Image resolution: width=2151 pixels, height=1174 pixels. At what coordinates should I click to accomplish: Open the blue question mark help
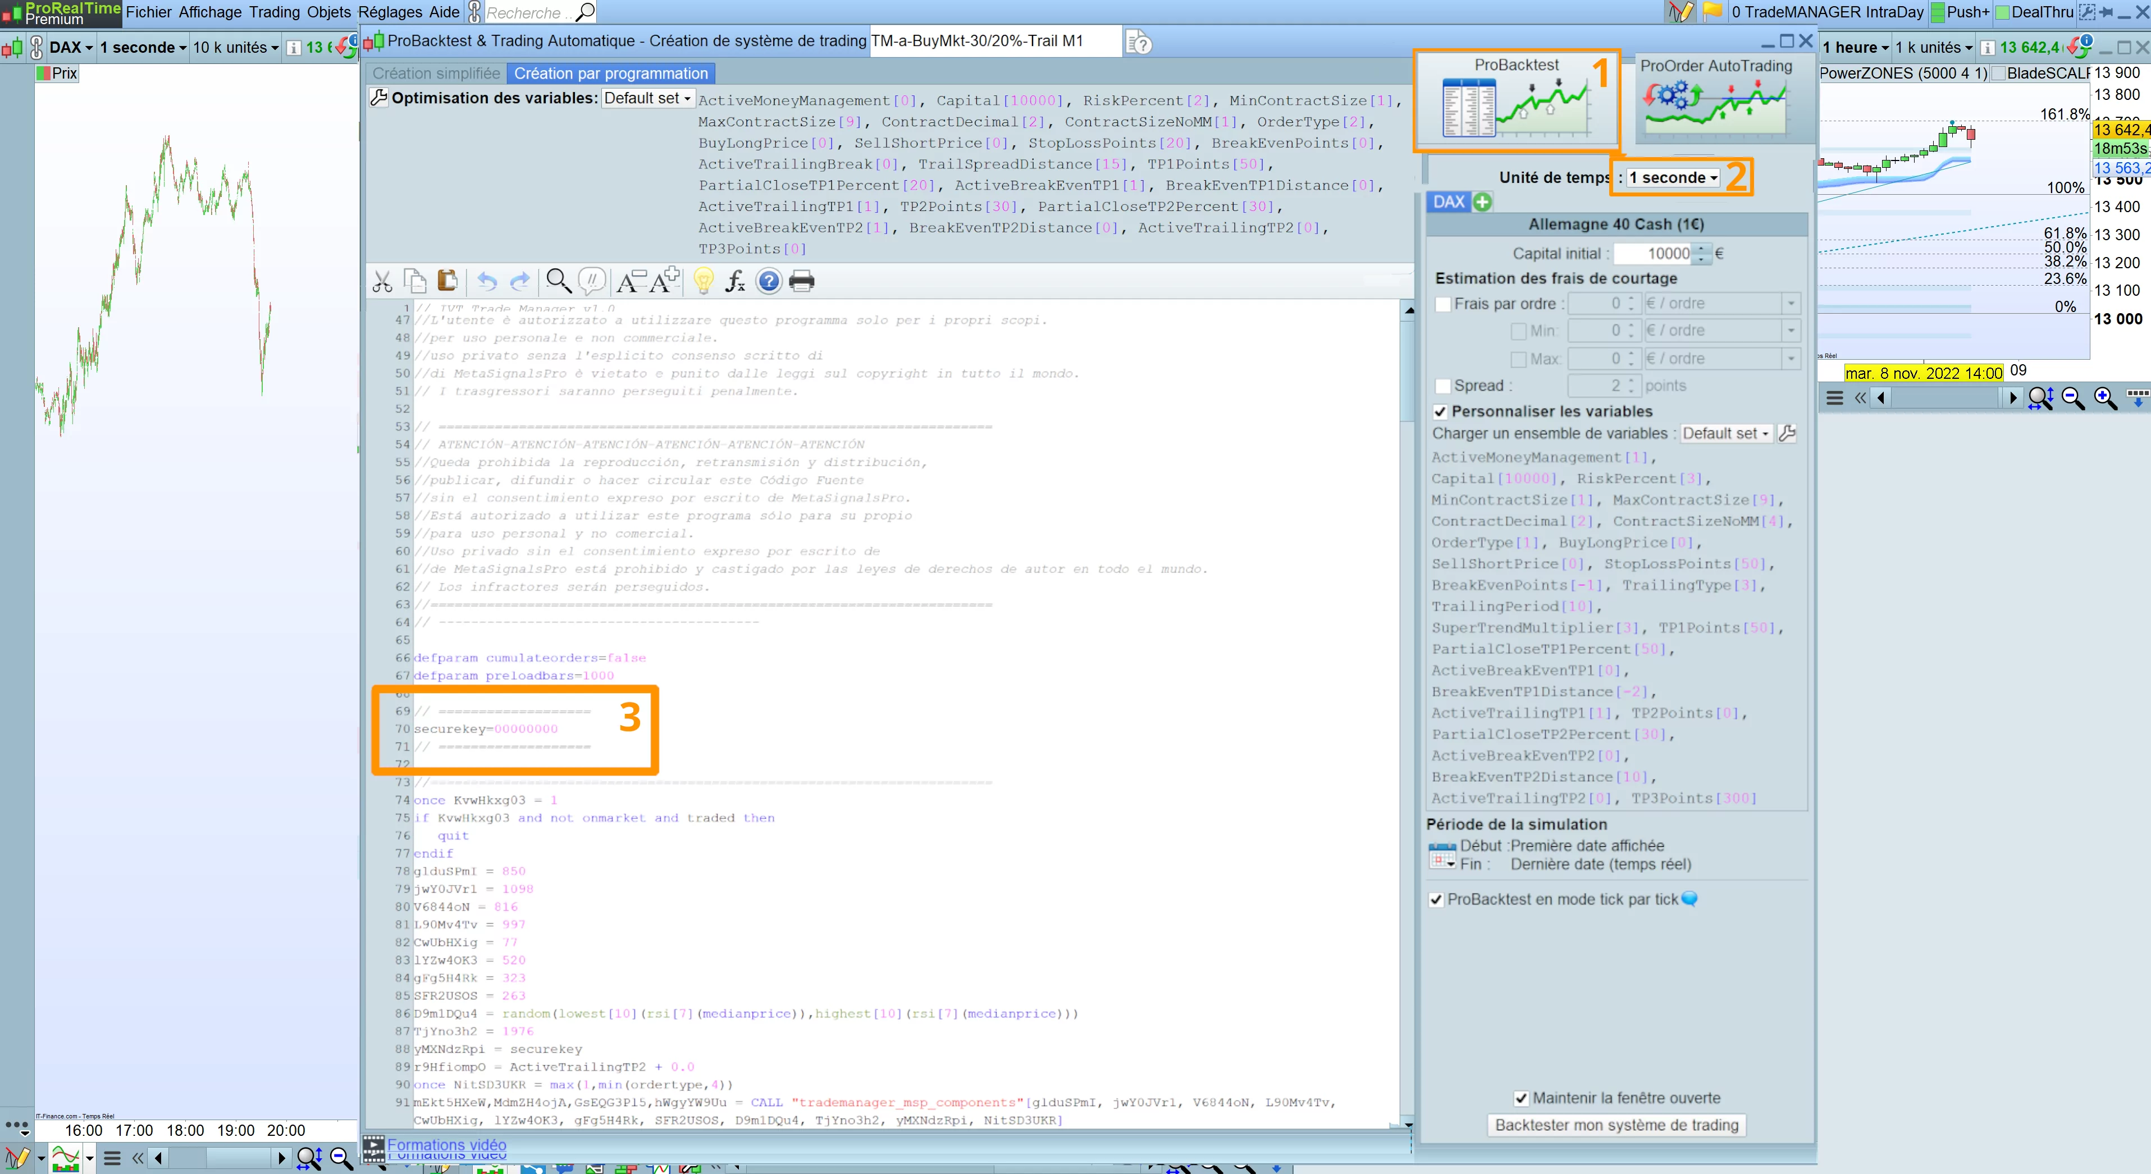(x=768, y=281)
